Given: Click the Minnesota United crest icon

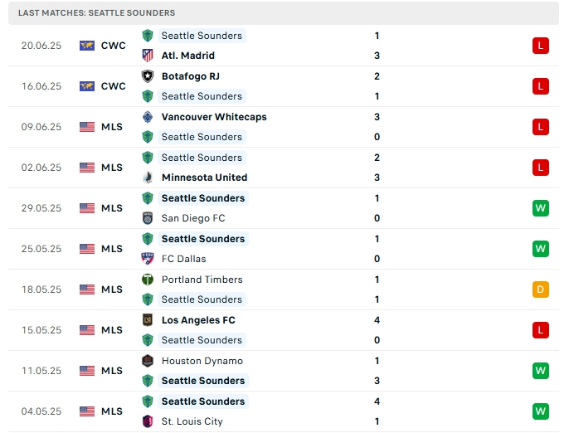Looking at the screenshot, I should [148, 178].
